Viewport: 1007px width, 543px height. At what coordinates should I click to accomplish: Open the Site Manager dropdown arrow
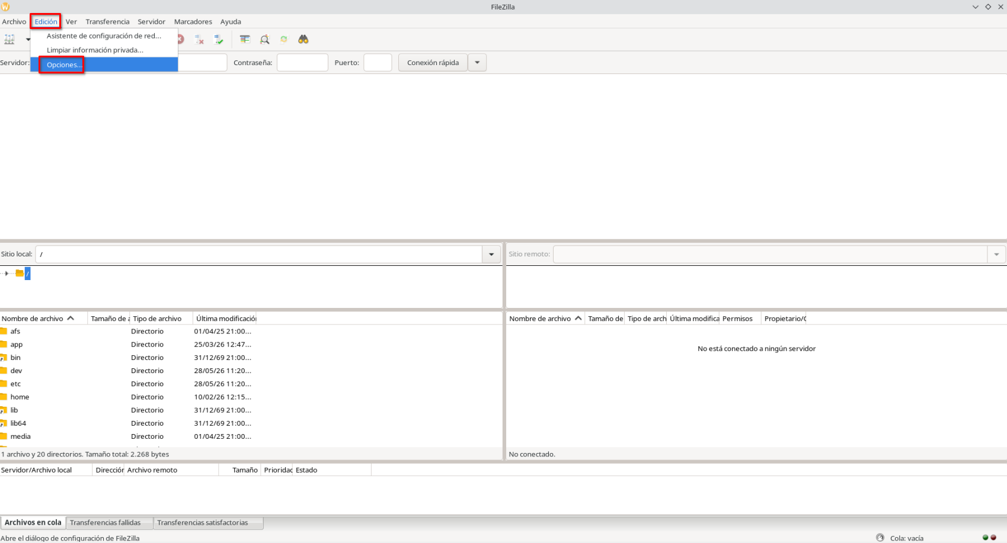[x=27, y=39]
